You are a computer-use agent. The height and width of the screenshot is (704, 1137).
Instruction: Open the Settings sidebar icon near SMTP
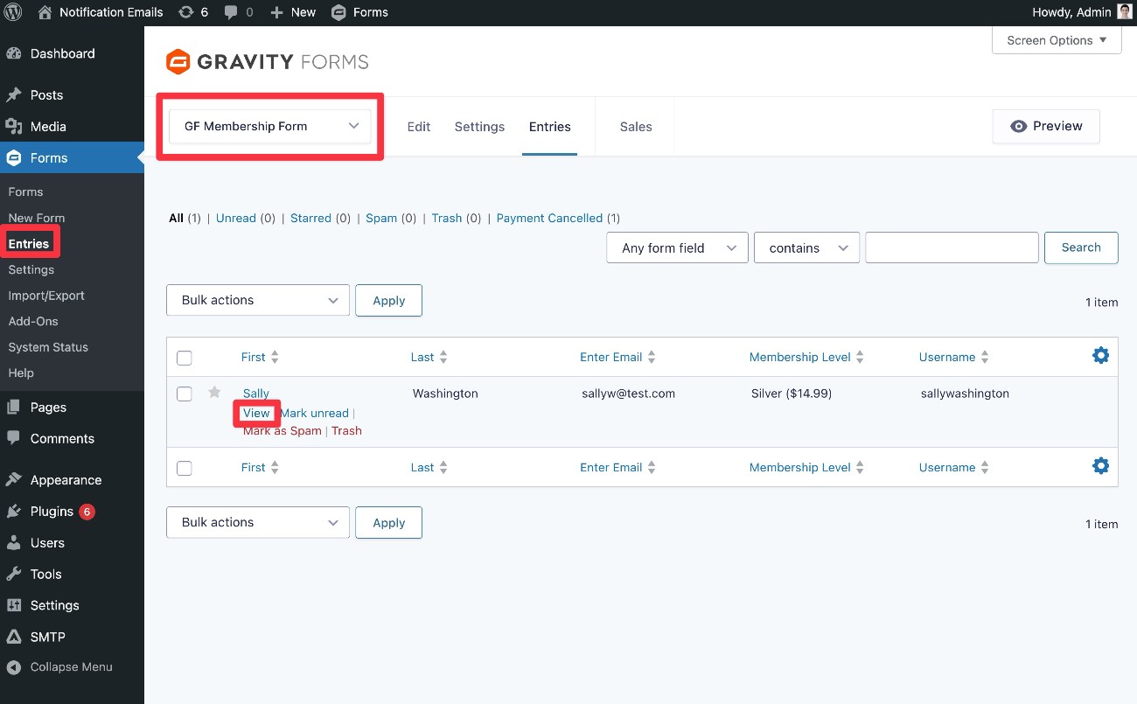click(13, 605)
